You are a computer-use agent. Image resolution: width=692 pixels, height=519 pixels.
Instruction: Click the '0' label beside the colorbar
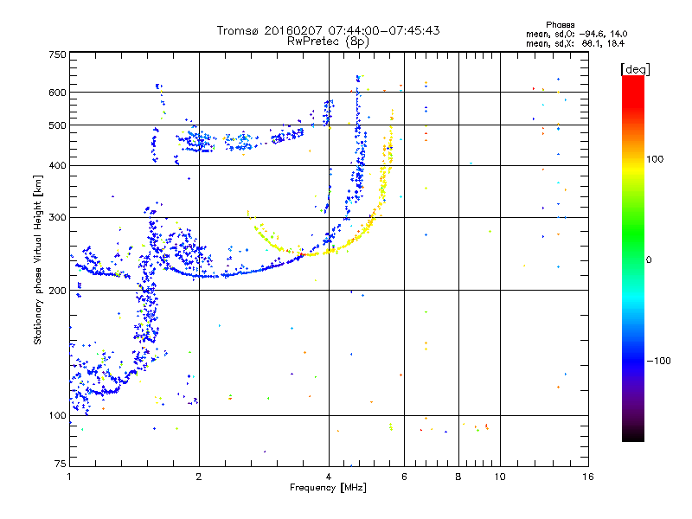(649, 260)
